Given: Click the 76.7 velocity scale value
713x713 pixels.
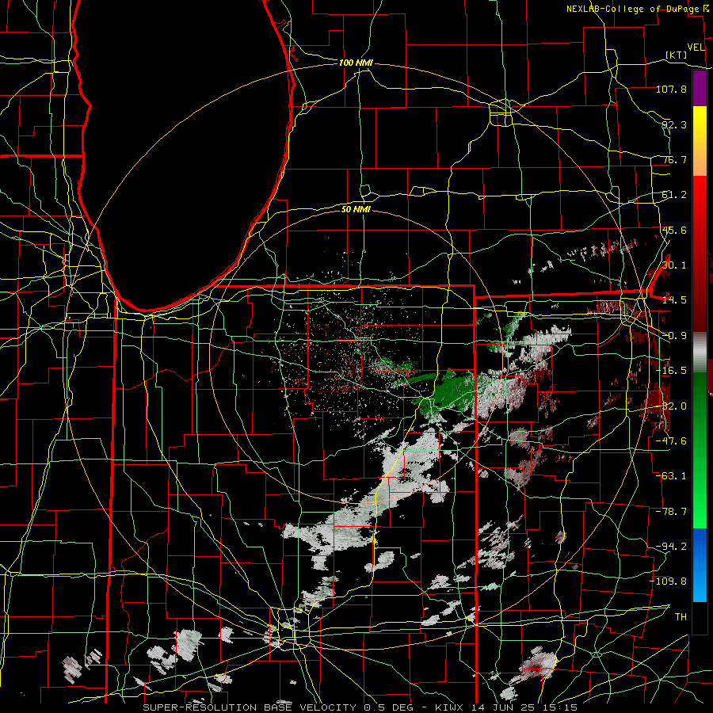Looking at the screenshot, I should pos(674,159).
